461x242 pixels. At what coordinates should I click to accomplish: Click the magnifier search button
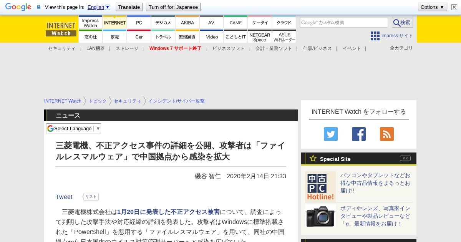coord(402,23)
